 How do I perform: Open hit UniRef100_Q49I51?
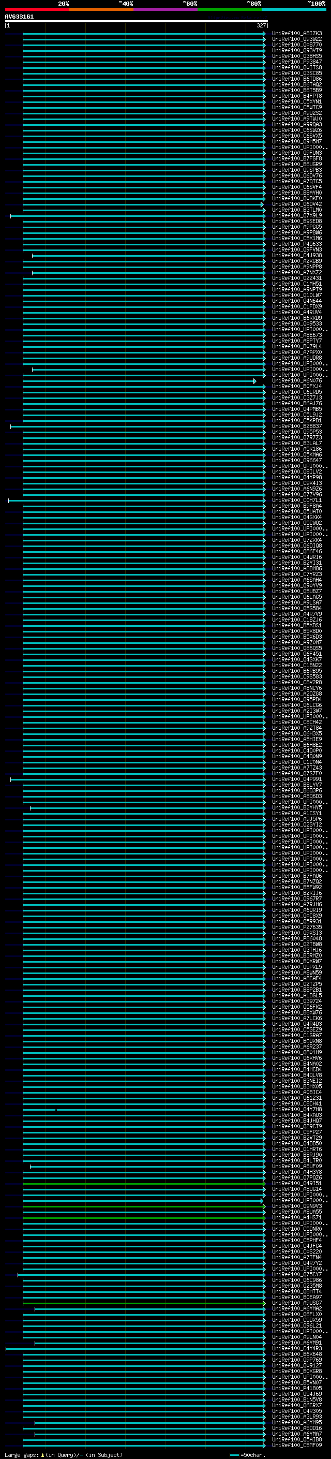click(x=296, y=1183)
